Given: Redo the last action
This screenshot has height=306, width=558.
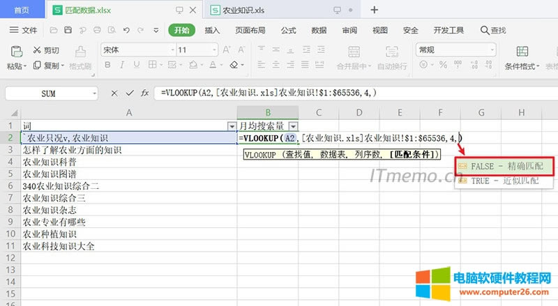Looking at the screenshot, I should point(141,30).
